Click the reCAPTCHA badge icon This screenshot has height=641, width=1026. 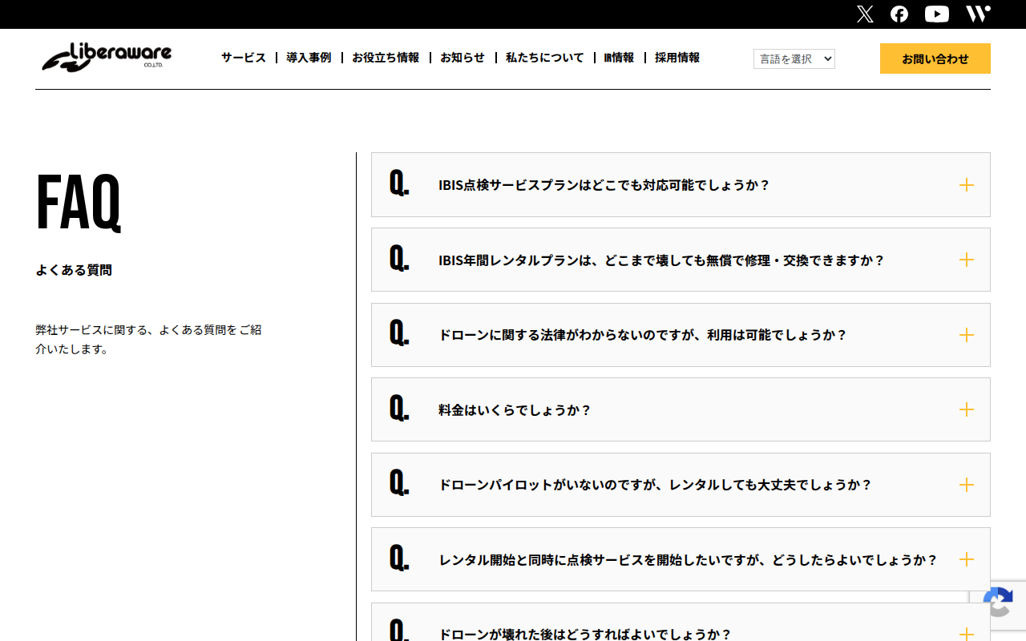tap(999, 603)
